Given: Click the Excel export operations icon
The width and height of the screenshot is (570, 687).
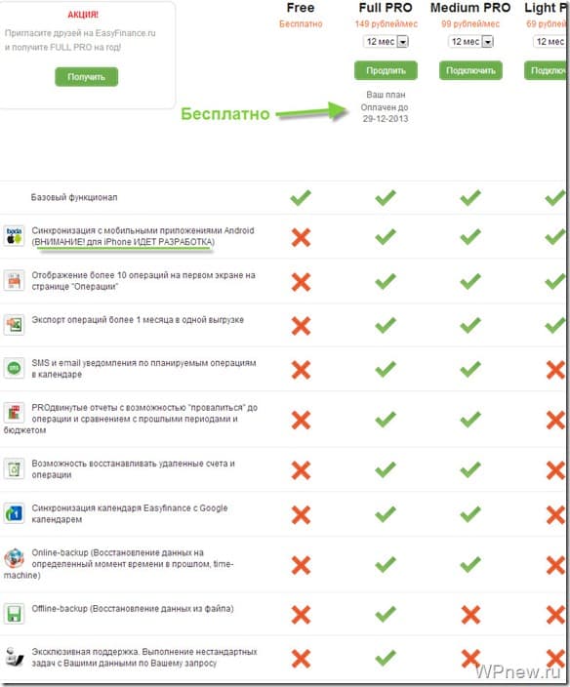Looking at the screenshot, I should pos(14,325).
